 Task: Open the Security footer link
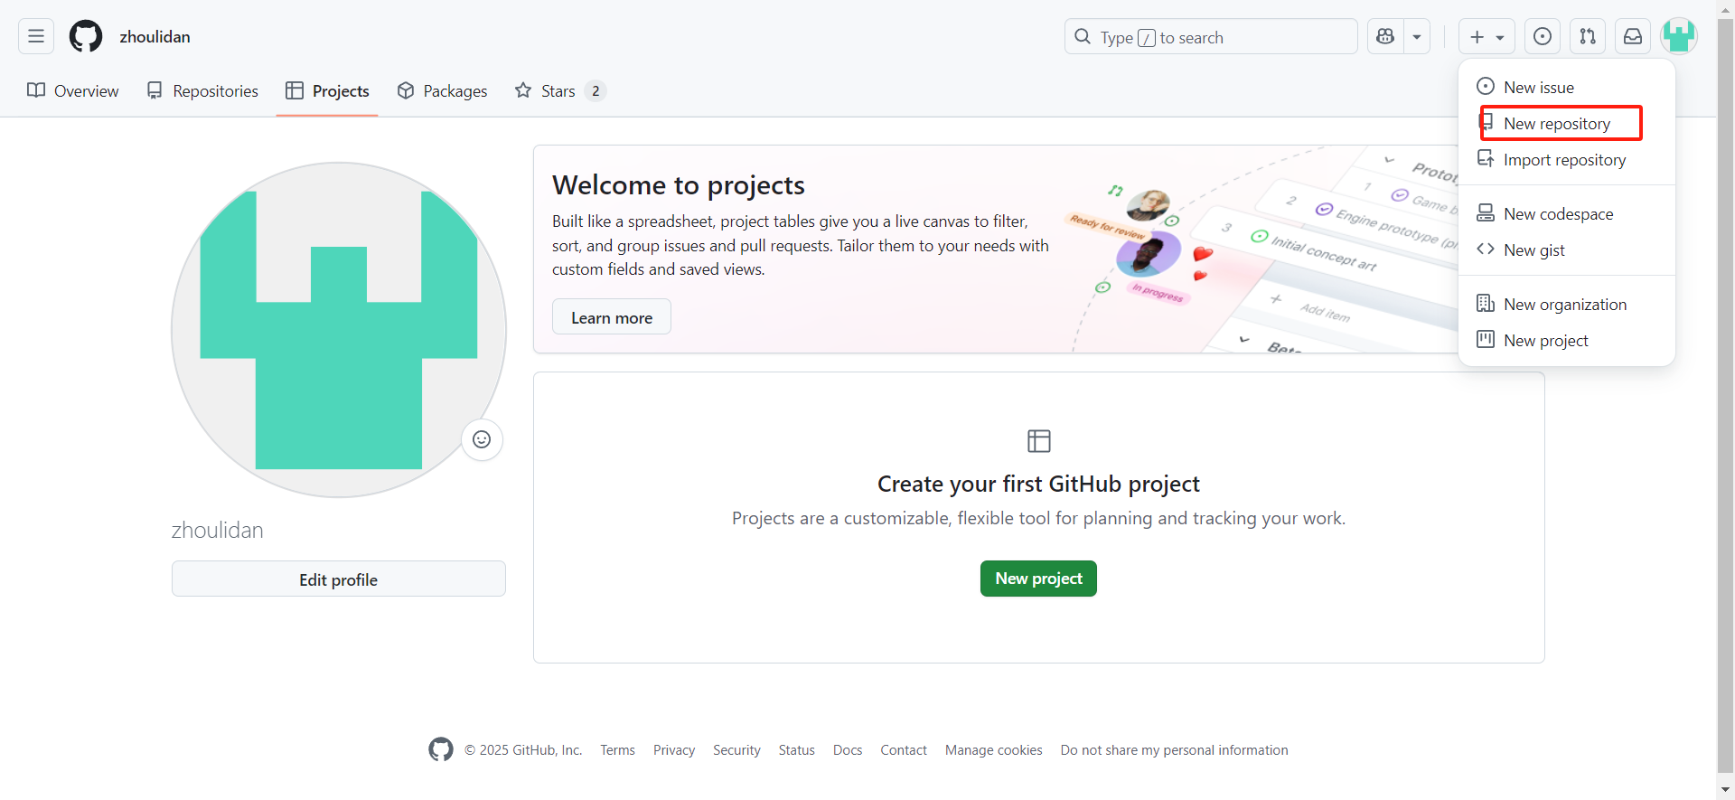pyautogui.click(x=736, y=750)
